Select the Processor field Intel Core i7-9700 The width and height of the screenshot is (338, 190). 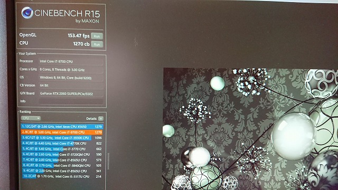[71, 62]
